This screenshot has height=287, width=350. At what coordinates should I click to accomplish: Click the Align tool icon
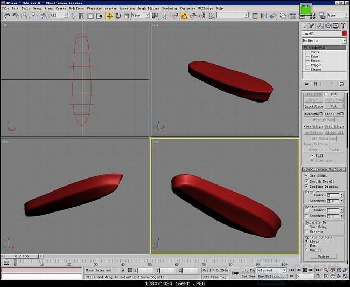coord(272,16)
